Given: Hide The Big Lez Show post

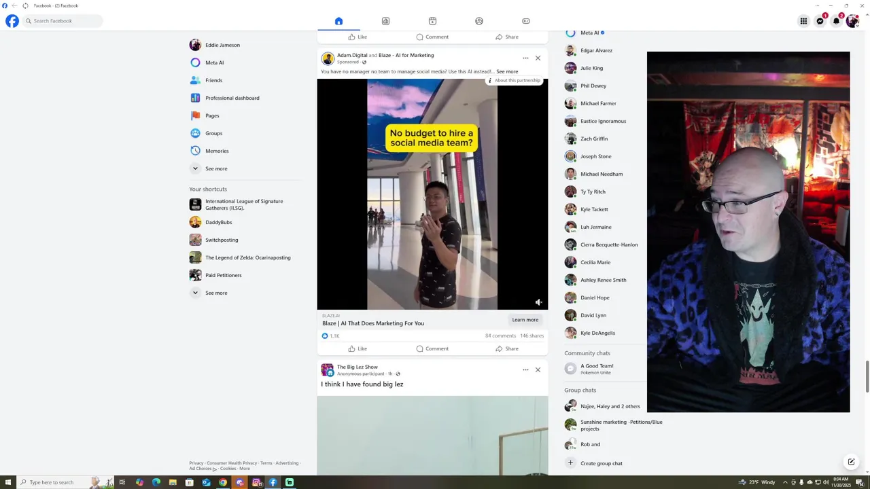Looking at the screenshot, I should tap(538, 369).
